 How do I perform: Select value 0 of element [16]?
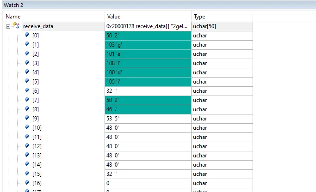tap(148, 183)
